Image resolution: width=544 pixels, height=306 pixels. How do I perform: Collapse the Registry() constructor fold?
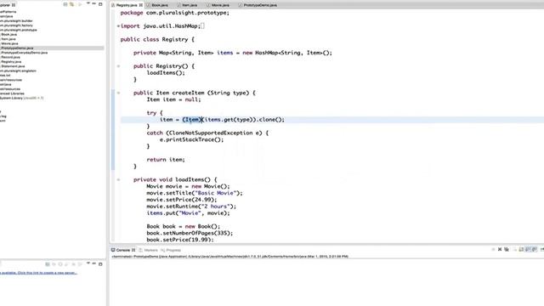(118, 66)
